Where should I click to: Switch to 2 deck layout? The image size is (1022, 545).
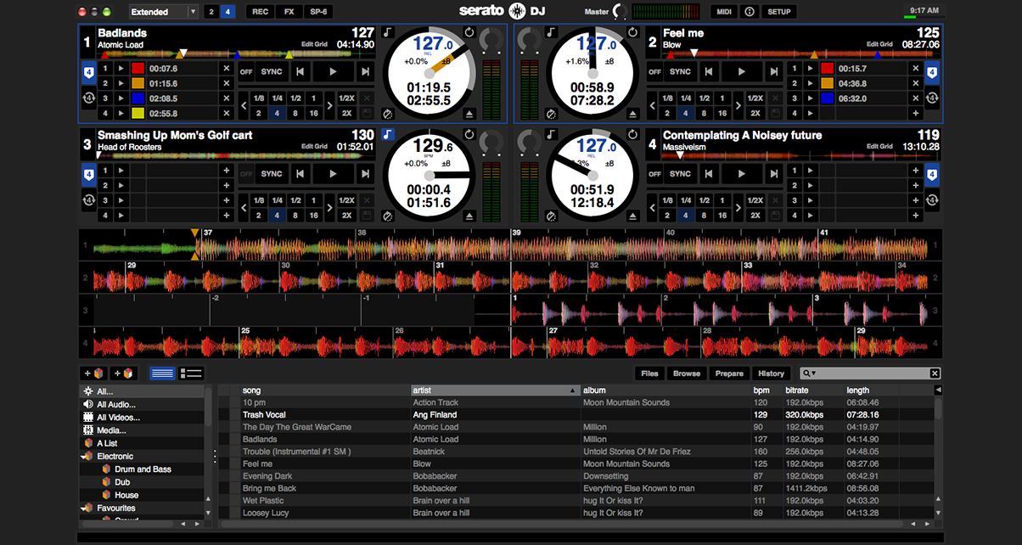pyautogui.click(x=211, y=12)
